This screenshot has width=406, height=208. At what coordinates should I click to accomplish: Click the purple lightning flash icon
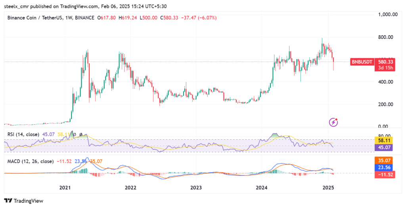(333, 122)
